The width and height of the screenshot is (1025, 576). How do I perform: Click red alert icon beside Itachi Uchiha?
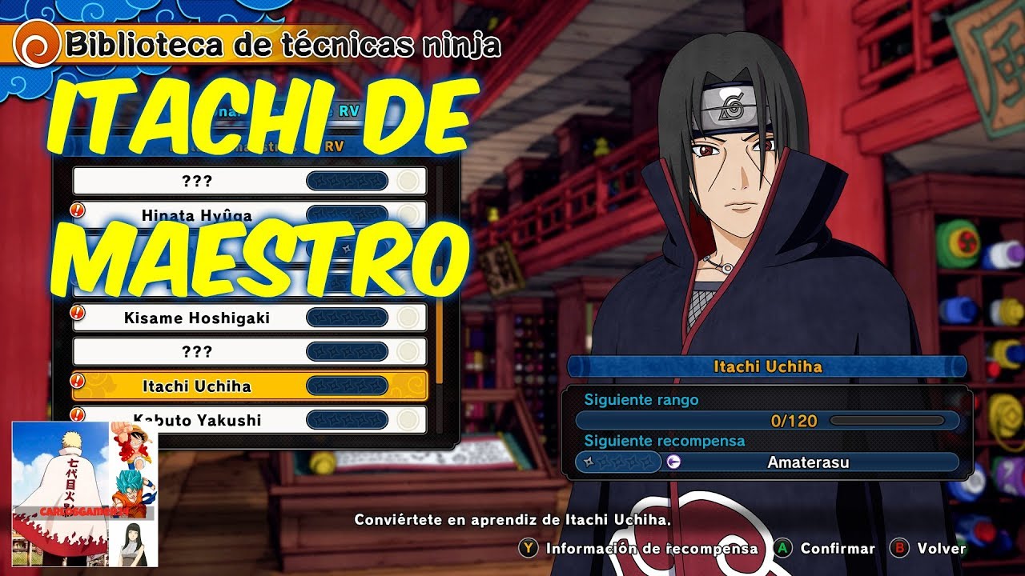click(x=78, y=379)
